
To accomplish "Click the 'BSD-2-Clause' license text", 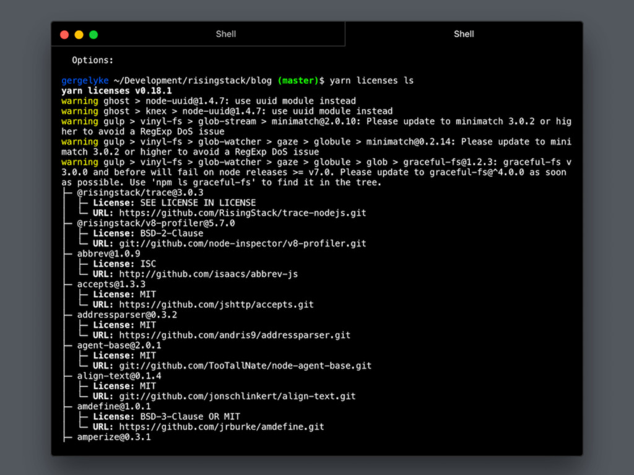I will coord(172,233).
